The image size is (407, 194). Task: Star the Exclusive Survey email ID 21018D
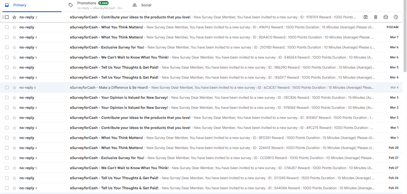click(14, 47)
